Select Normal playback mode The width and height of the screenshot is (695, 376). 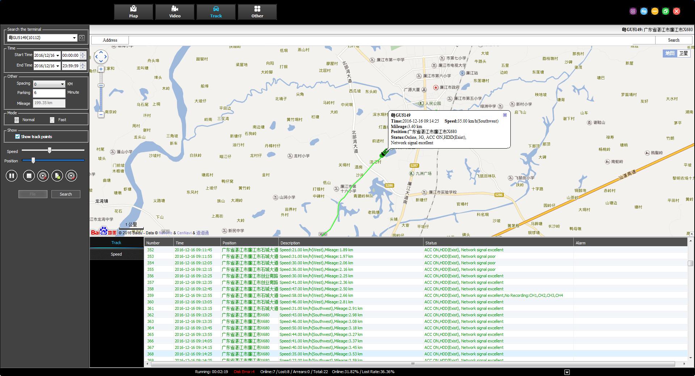(x=17, y=120)
